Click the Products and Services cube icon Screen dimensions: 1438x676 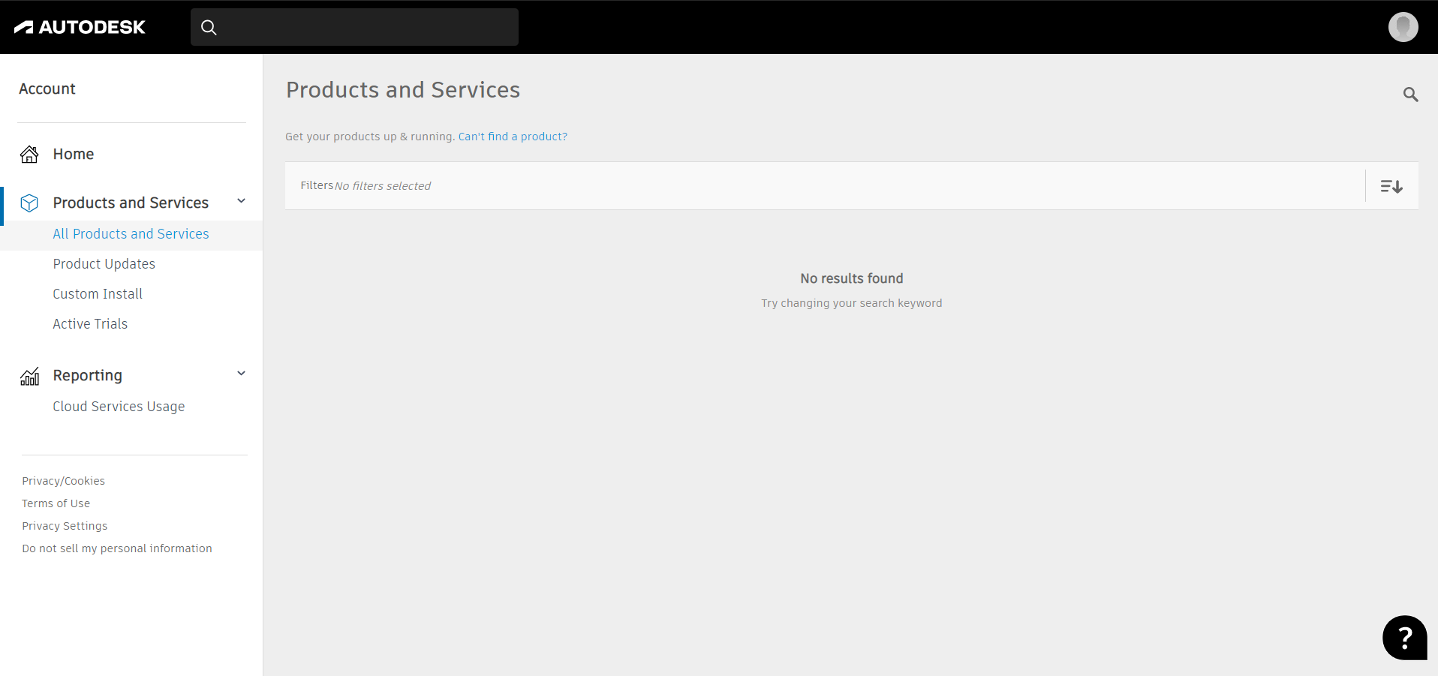tap(29, 203)
